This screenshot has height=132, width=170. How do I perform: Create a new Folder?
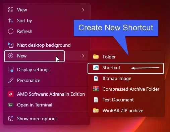[x=126, y=57]
